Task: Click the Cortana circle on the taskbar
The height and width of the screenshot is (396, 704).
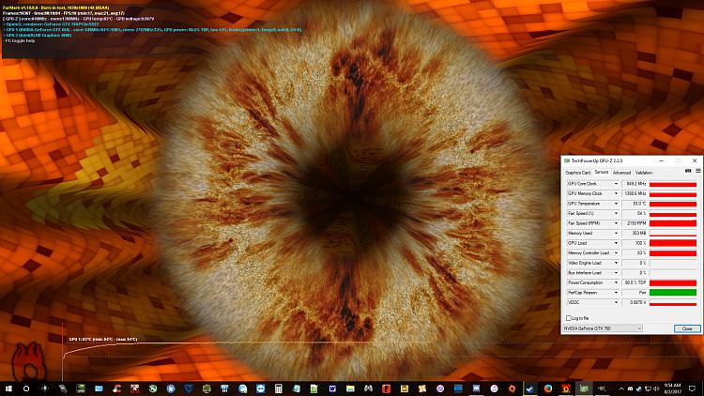Action: (26, 388)
